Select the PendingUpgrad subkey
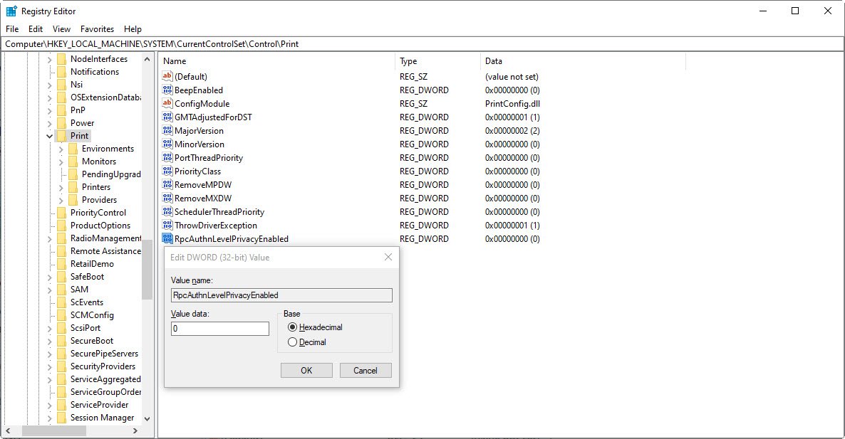The height and width of the screenshot is (439, 845). [x=111, y=174]
